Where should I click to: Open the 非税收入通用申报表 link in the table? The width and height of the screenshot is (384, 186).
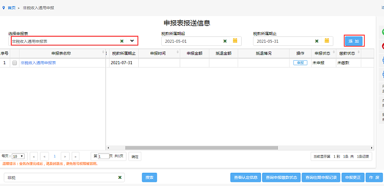[38, 63]
